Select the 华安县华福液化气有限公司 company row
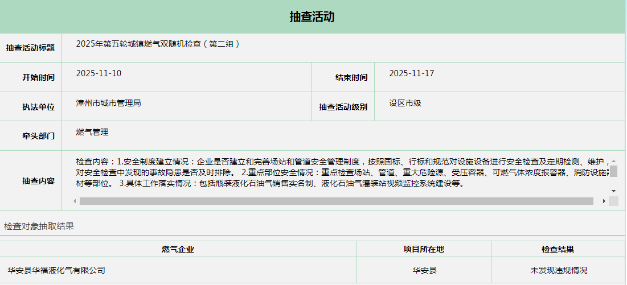The height and width of the screenshot is (285, 627). point(57,270)
